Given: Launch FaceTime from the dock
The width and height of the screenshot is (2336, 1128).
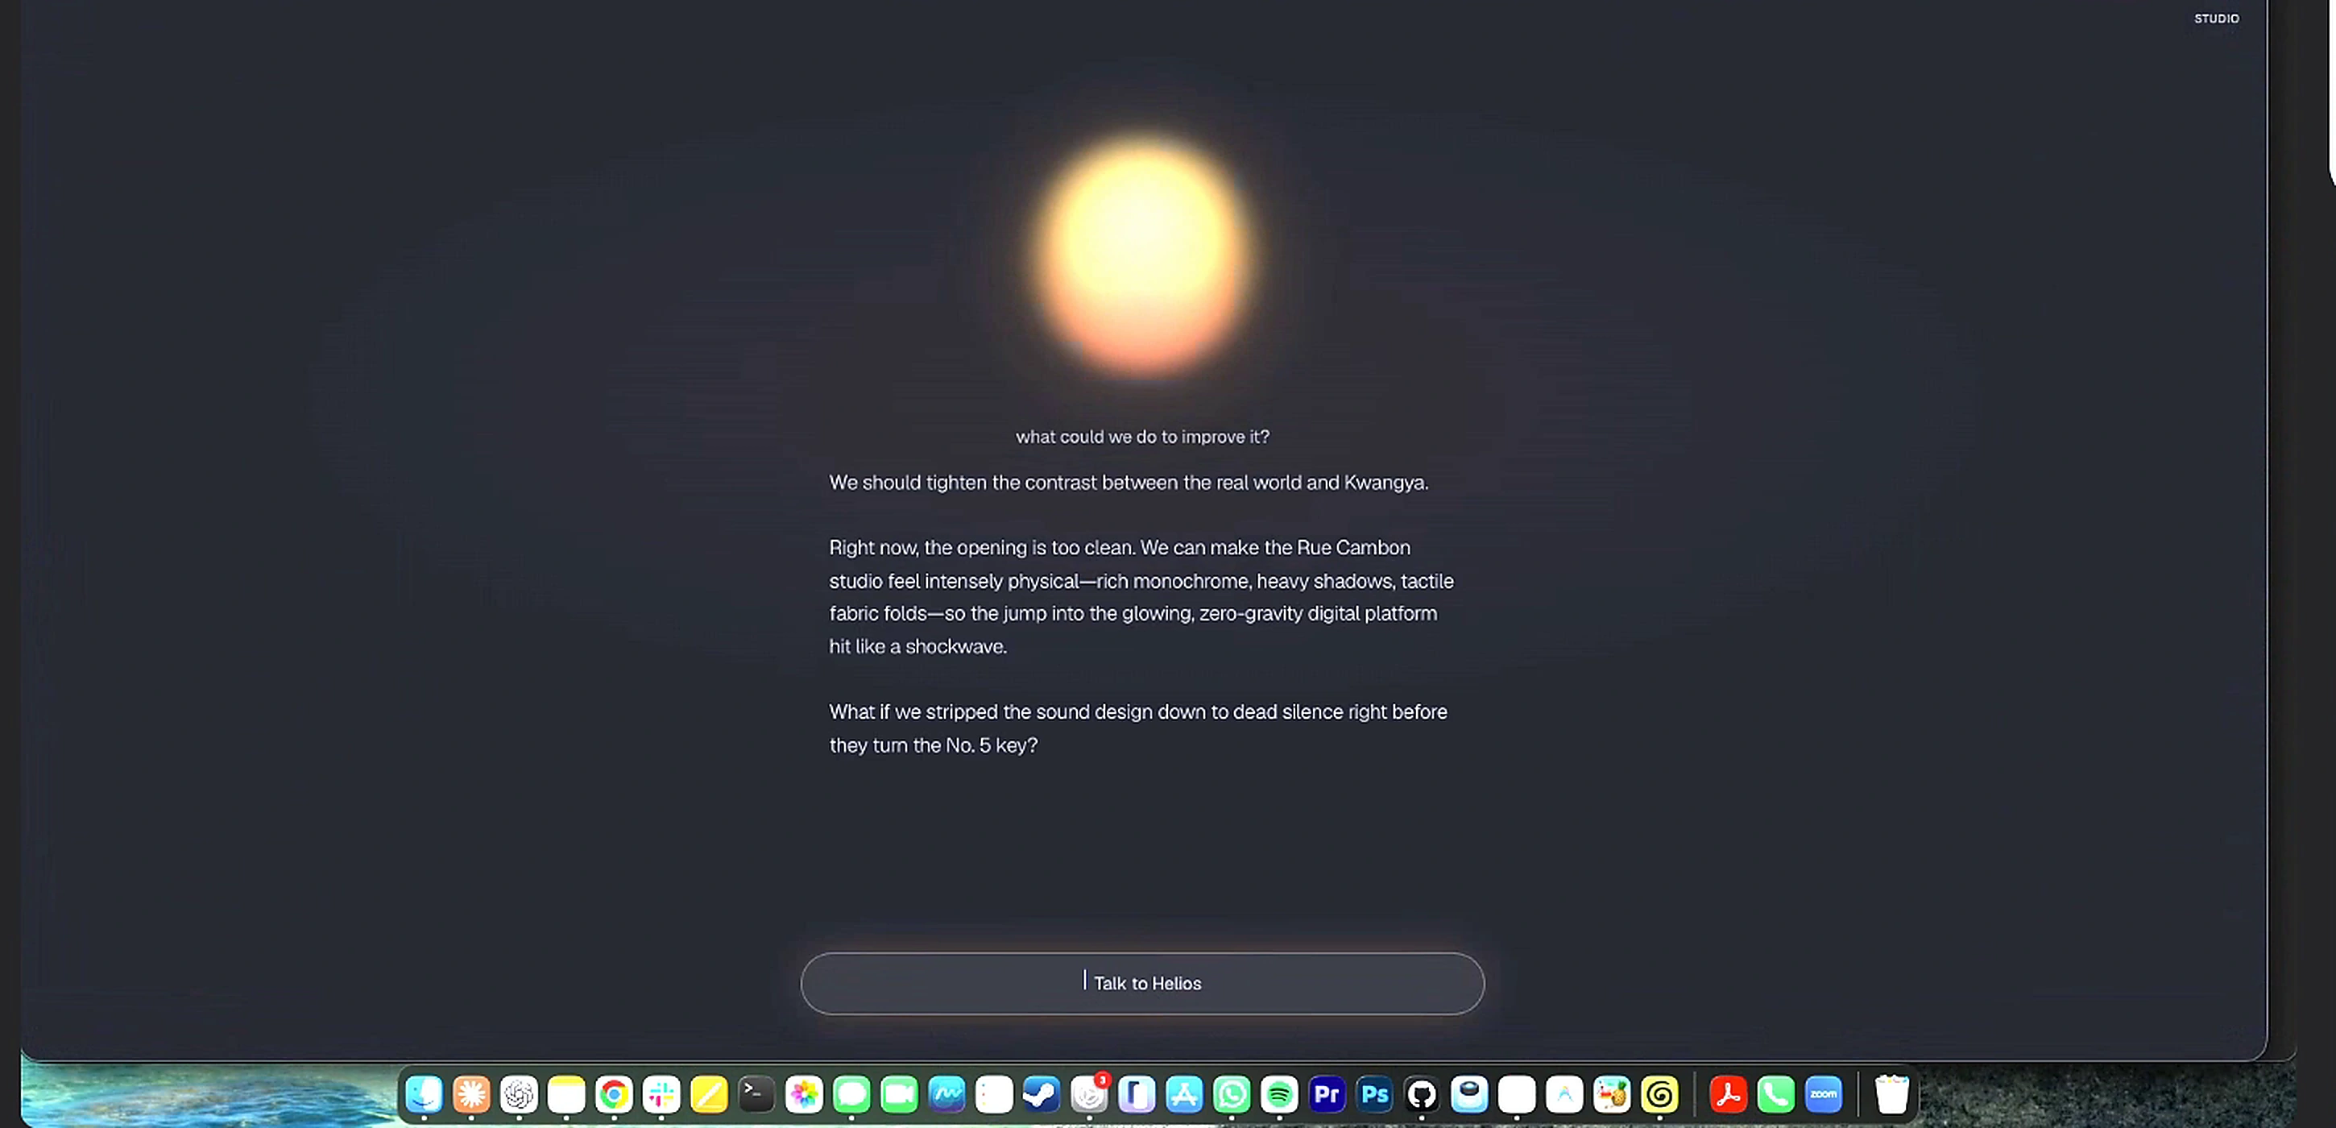Looking at the screenshot, I should pos(900,1094).
